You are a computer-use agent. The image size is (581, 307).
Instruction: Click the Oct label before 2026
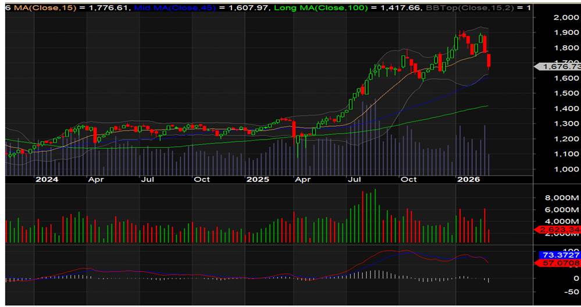coord(409,180)
